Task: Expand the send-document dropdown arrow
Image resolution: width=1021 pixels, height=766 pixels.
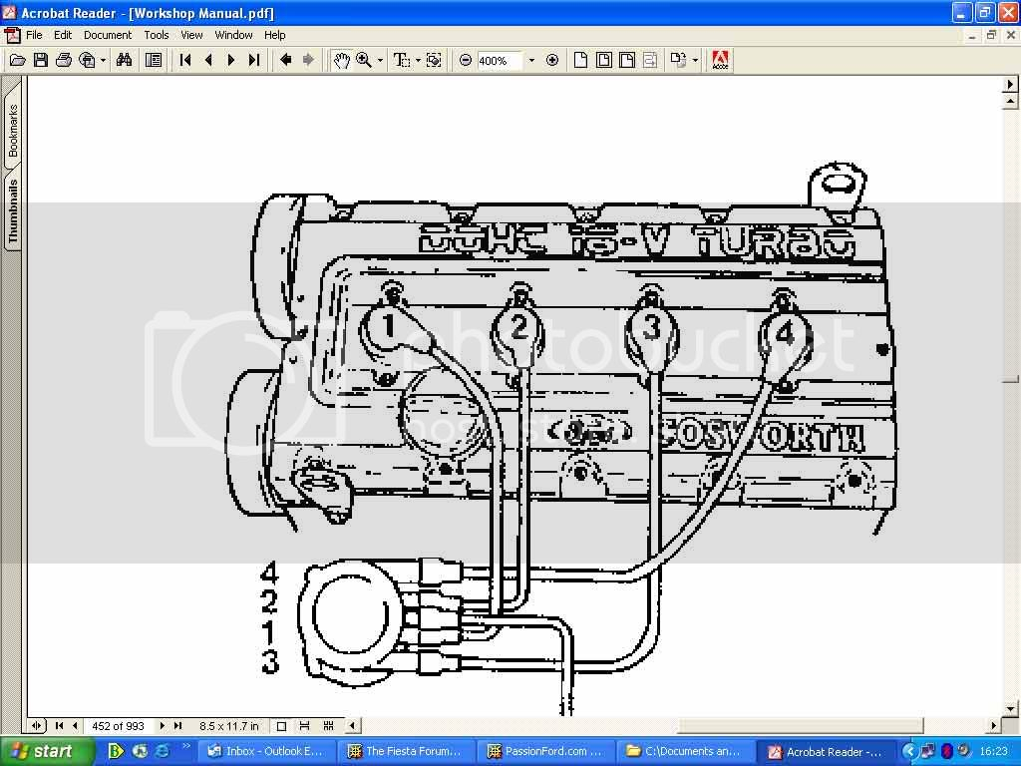Action: tap(103, 61)
